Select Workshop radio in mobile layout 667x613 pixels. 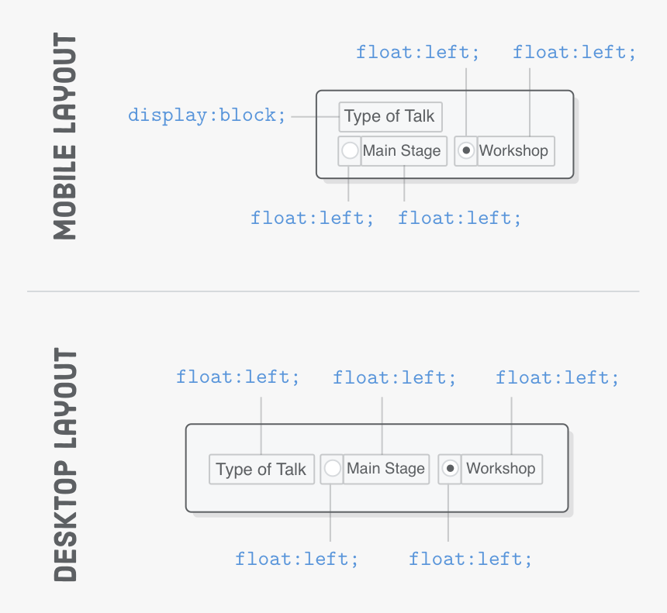point(465,150)
